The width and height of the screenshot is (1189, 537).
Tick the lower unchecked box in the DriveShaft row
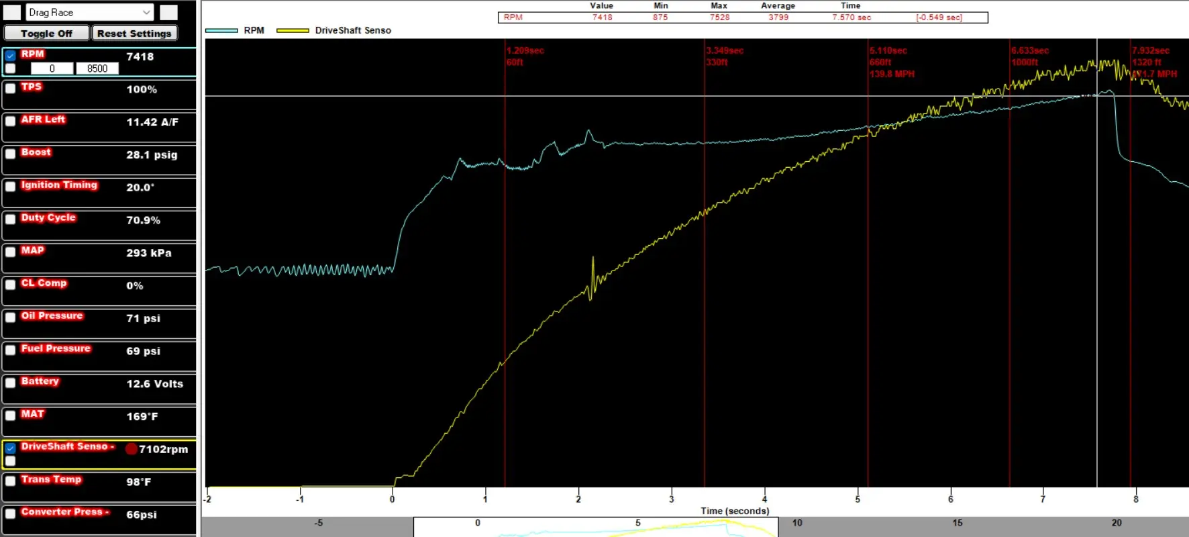(11, 461)
